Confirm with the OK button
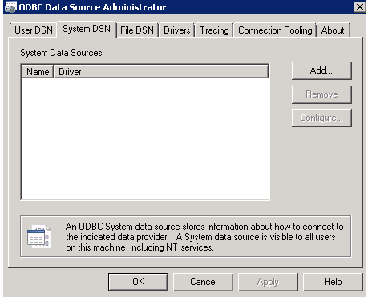The width and height of the screenshot is (368, 297). [x=138, y=282]
